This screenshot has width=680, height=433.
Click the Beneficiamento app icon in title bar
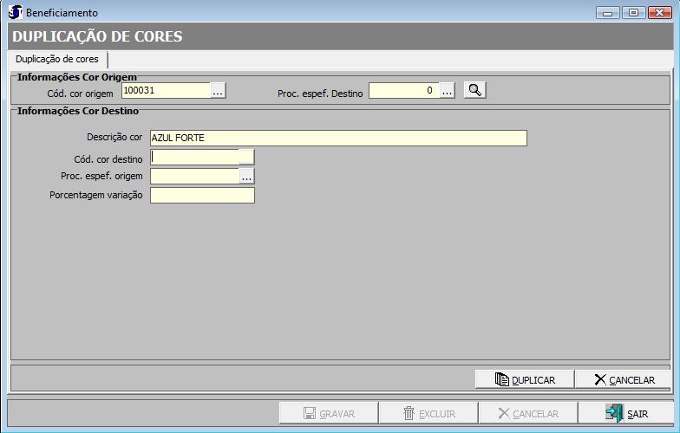point(15,12)
